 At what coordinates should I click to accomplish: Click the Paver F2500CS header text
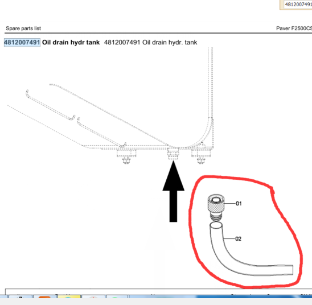[x=294, y=28]
